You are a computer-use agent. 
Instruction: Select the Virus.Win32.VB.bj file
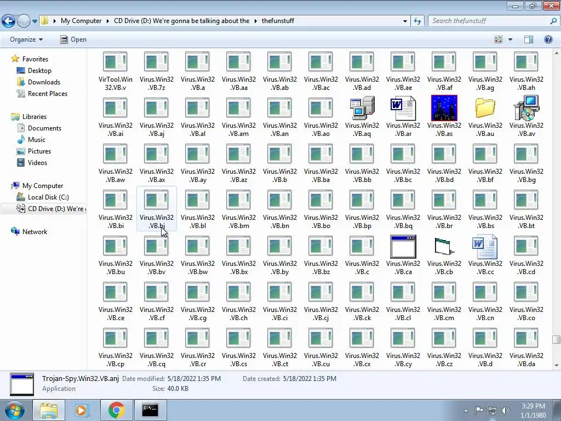[156, 209]
